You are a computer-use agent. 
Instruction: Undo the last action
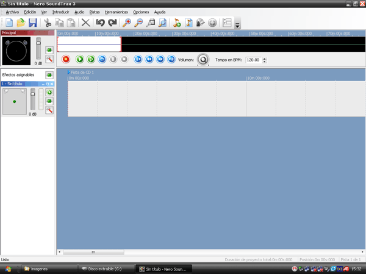(101, 23)
